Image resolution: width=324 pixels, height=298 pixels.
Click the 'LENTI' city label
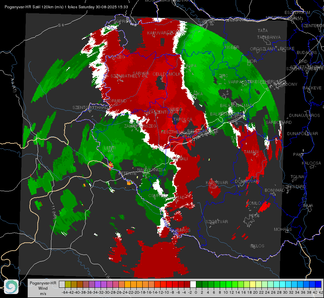coord(110,148)
